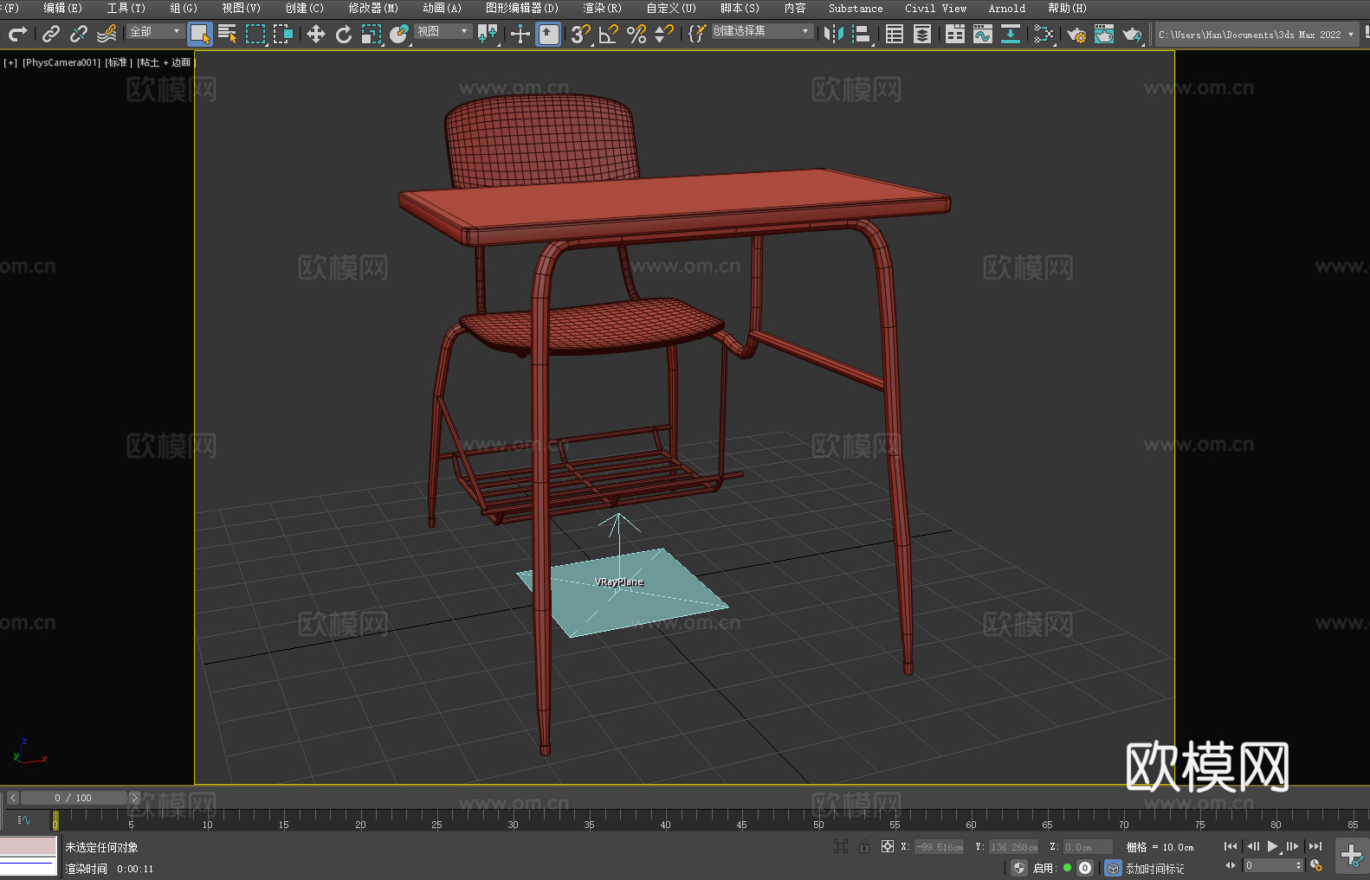This screenshot has width=1370, height=880.
Task: Click the pink MAXScript listener swatch
Action: tap(28, 845)
